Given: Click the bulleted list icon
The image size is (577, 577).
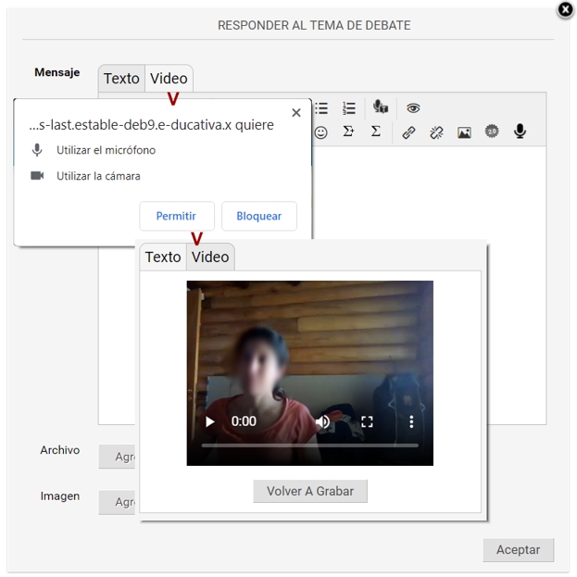Looking at the screenshot, I should [x=321, y=108].
